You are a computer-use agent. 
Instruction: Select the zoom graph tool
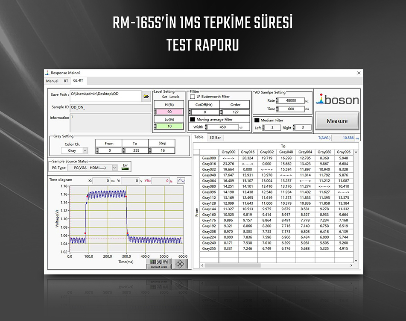(159, 262)
